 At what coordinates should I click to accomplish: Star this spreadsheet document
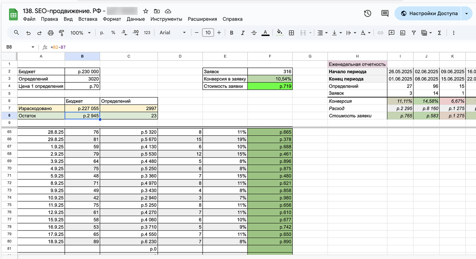[146, 11]
